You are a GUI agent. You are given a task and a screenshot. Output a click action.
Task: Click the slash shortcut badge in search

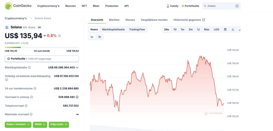tap(237, 6)
